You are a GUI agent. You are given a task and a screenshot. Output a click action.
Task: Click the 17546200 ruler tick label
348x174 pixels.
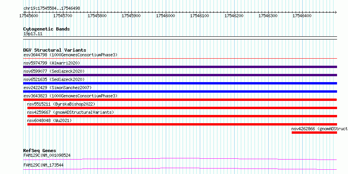click(x=234, y=16)
